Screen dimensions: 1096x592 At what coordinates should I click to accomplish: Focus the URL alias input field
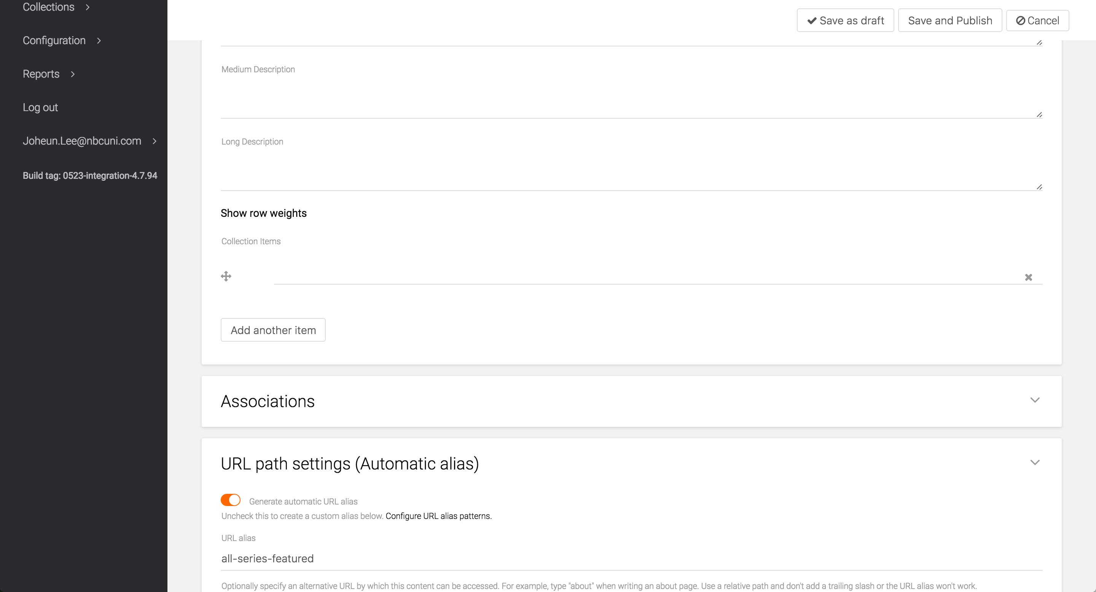coord(631,559)
